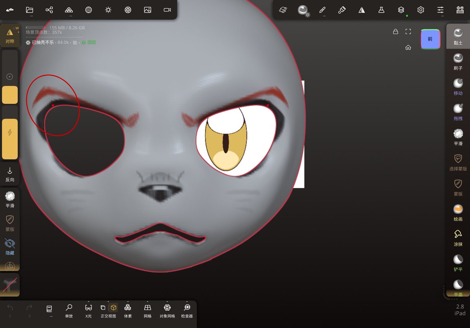470x328 pixels.
Task: Open the Lighting sun menu
Action: (108, 10)
